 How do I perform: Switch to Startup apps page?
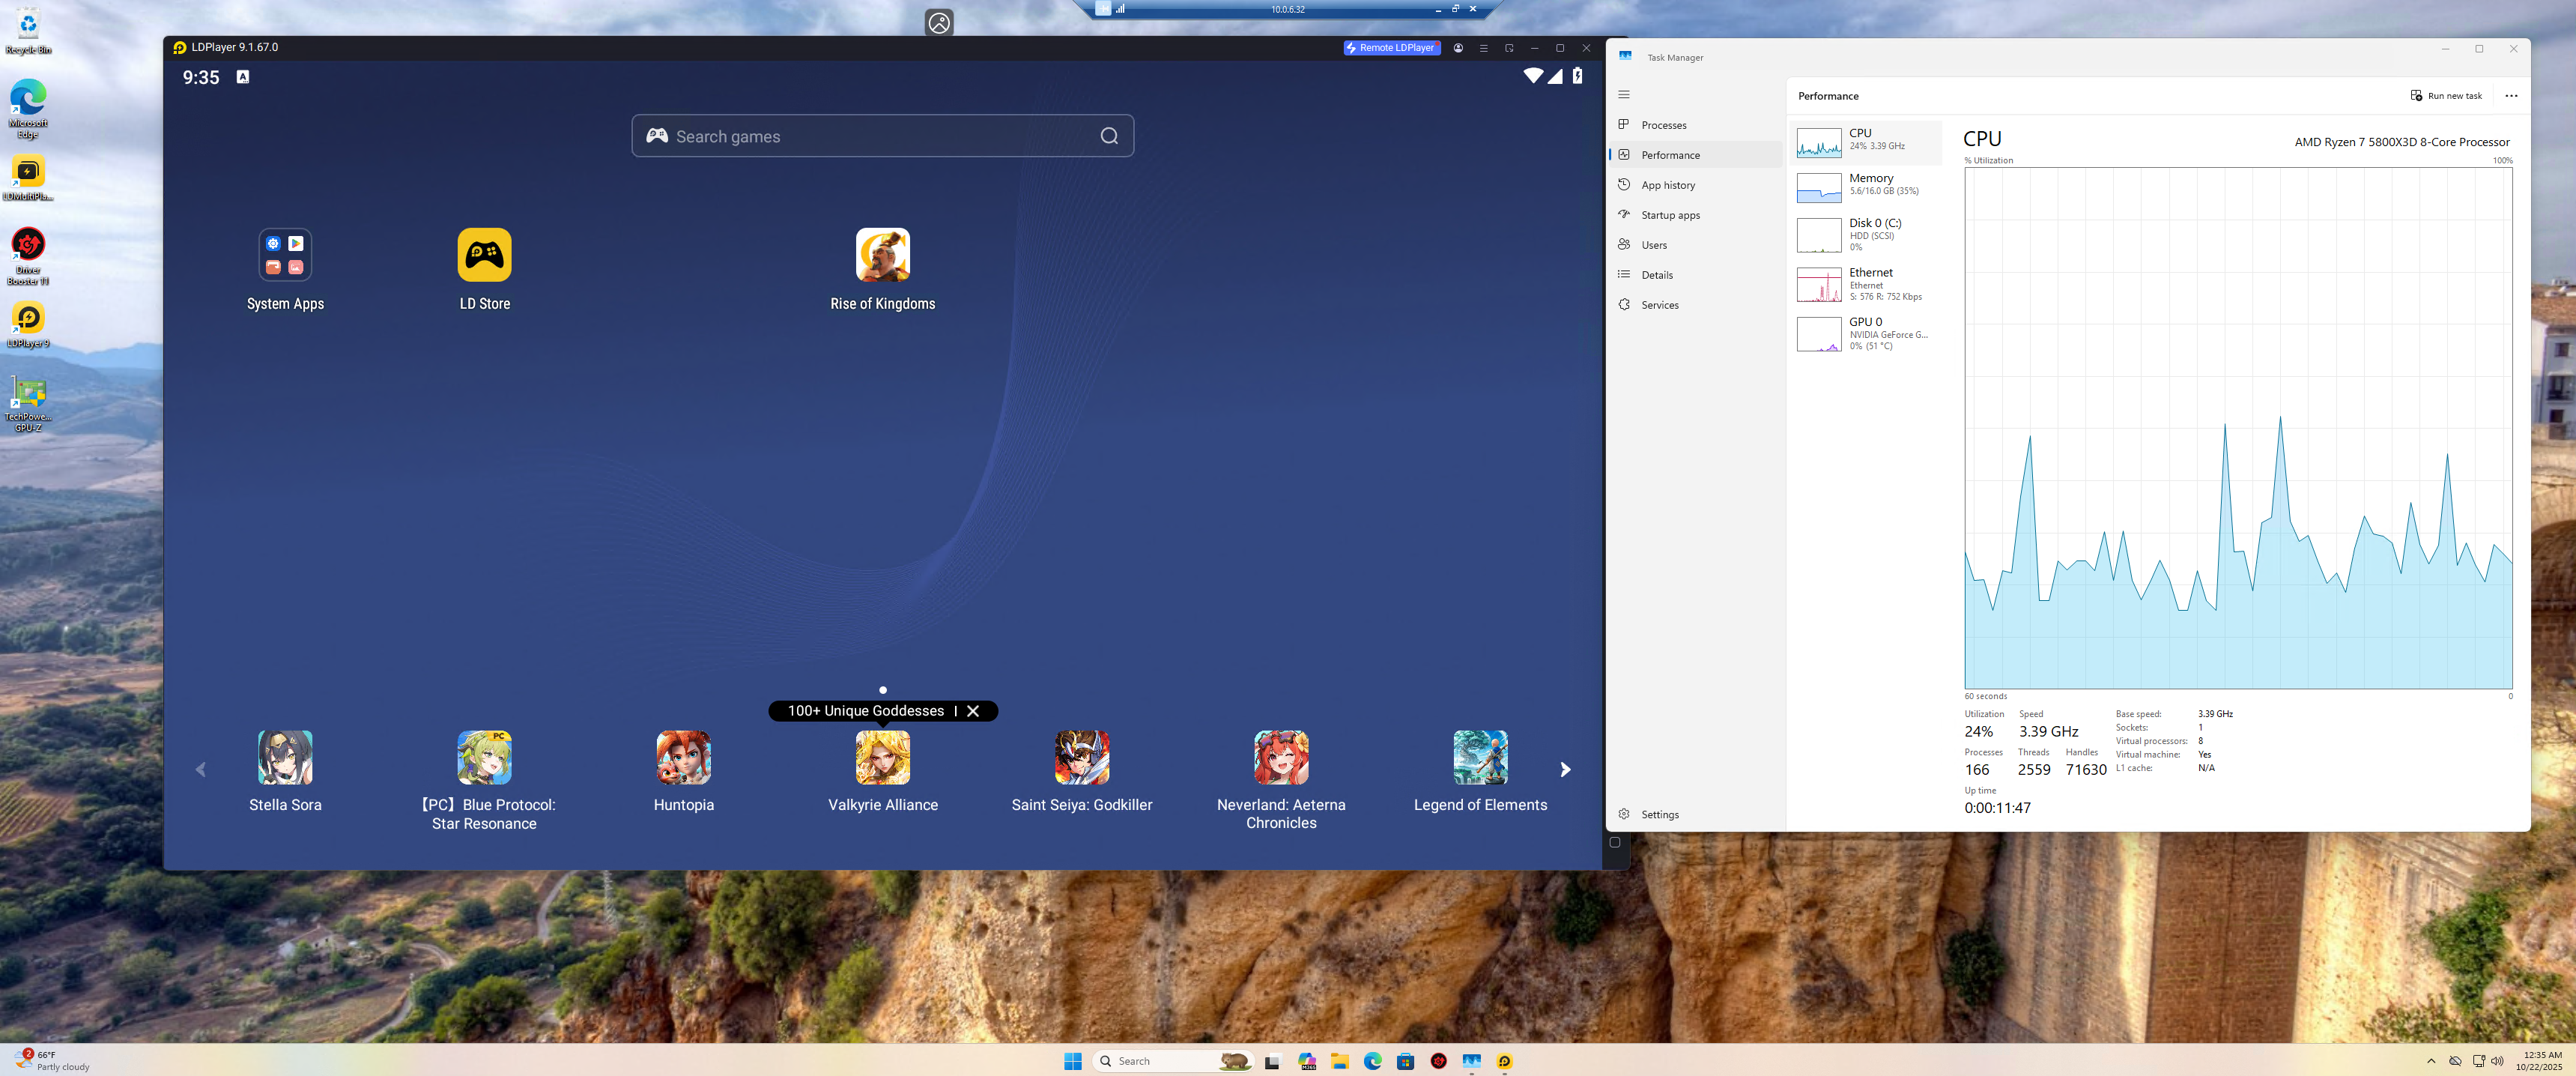[1670, 215]
